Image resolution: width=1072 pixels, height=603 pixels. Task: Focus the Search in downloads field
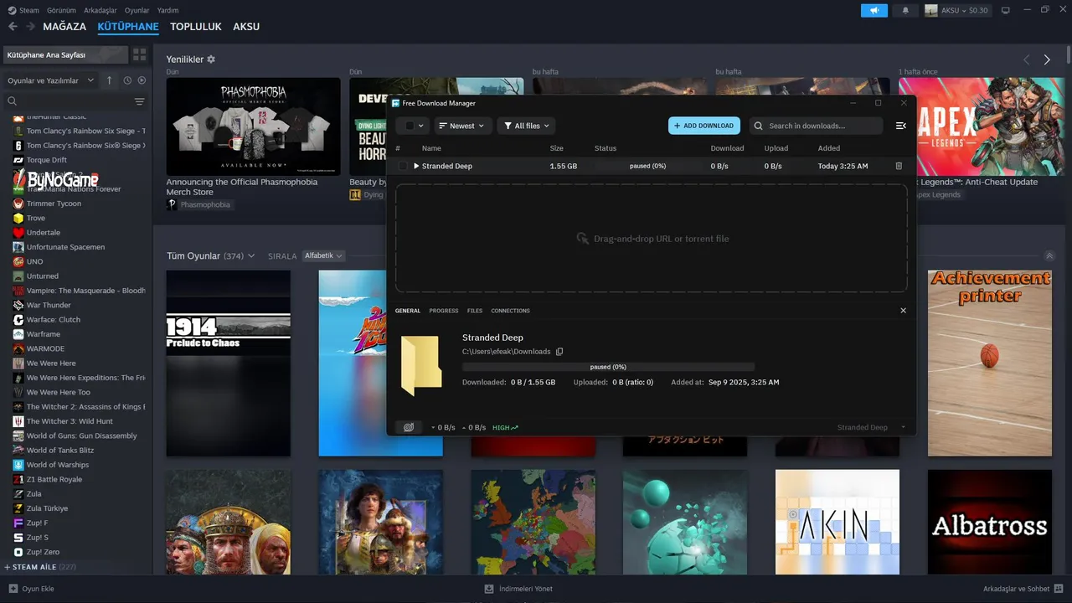(816, 126)
